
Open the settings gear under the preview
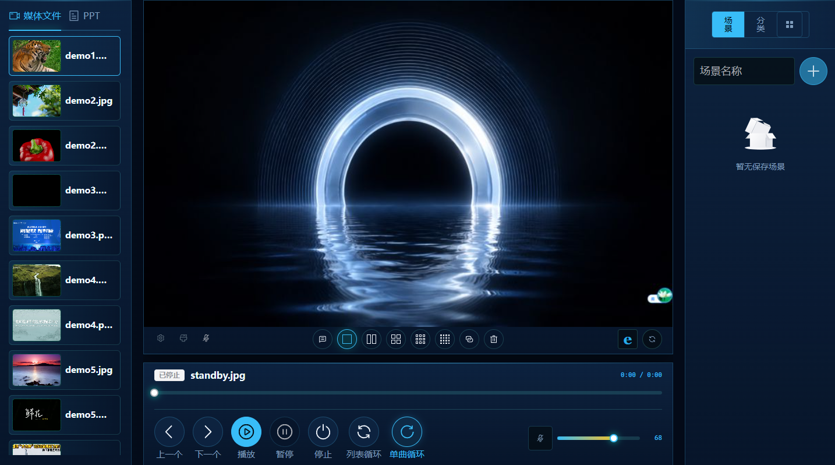point(161,338)
